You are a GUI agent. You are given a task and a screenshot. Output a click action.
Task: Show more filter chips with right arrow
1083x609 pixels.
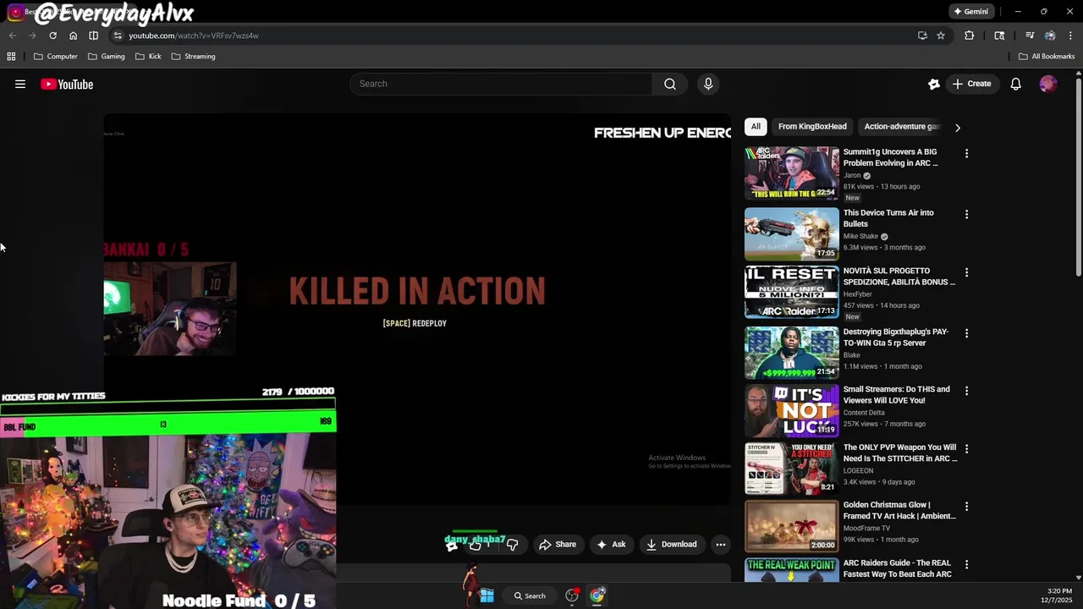point(957,128)
